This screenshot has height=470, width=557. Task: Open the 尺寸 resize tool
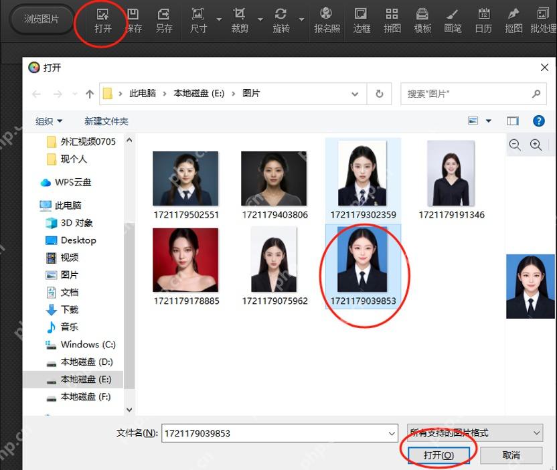[x=198, y=21]
